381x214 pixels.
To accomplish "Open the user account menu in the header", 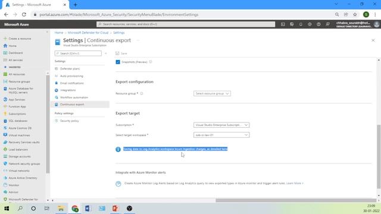I will (x=358, y=24).
